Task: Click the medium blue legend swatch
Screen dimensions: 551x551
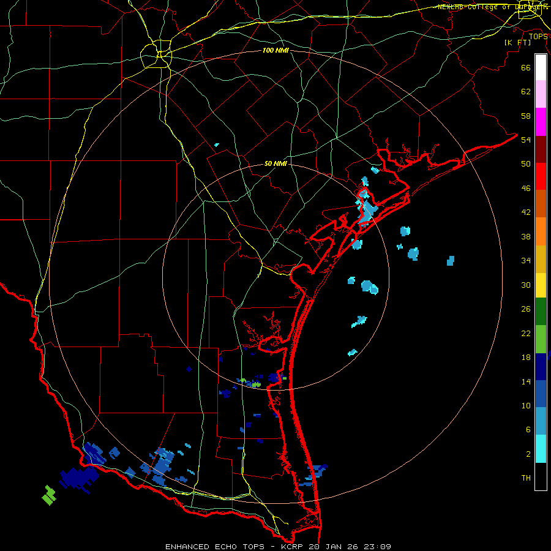Action: point(541,394)
